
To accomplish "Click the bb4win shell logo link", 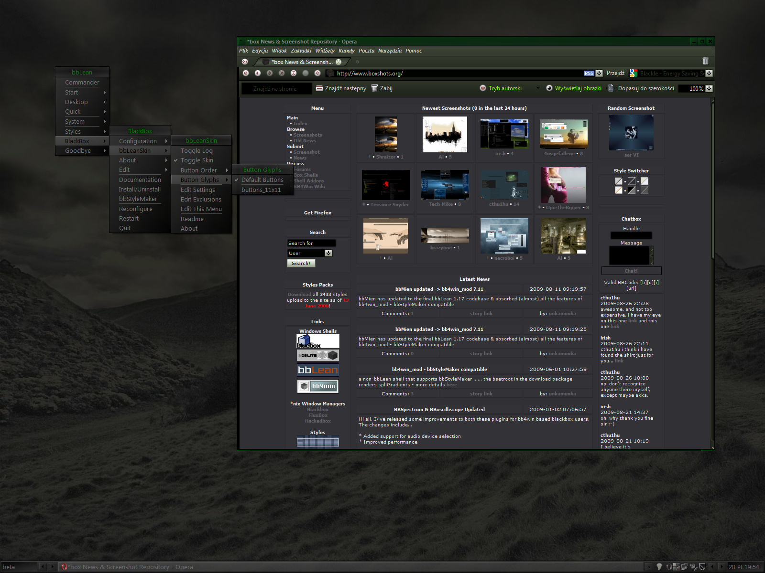I will click(x=318, y=386).
